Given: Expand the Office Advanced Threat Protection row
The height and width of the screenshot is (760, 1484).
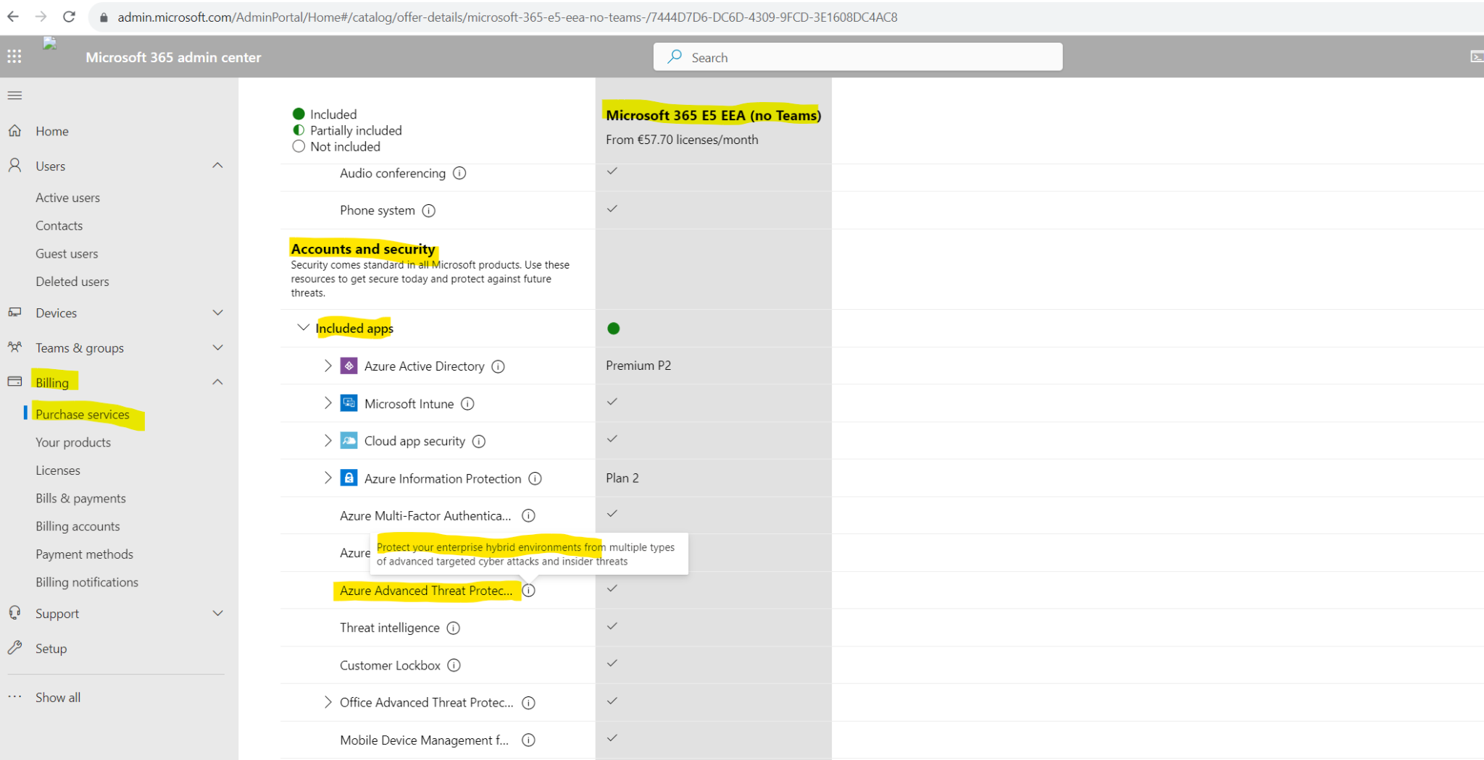Looking at the screenshot, I should pos(328,702).
